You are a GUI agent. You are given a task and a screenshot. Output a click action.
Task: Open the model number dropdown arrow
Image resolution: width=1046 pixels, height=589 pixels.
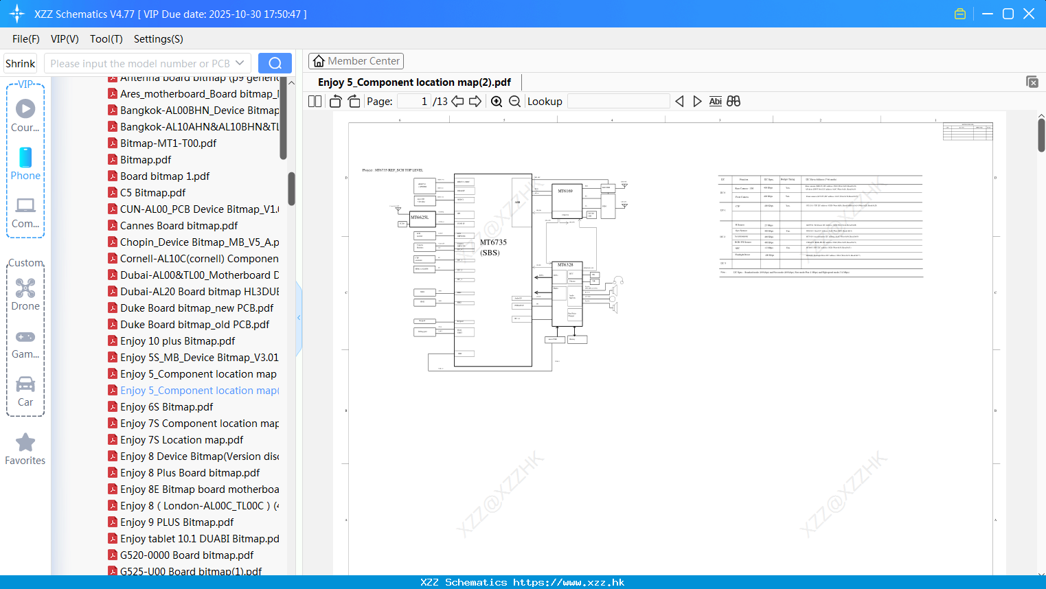[x=240, y=63]
